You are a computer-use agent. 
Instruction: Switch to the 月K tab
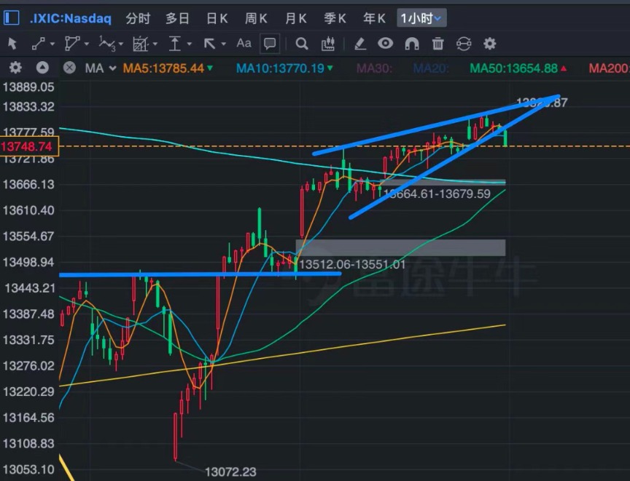point(296,18)
